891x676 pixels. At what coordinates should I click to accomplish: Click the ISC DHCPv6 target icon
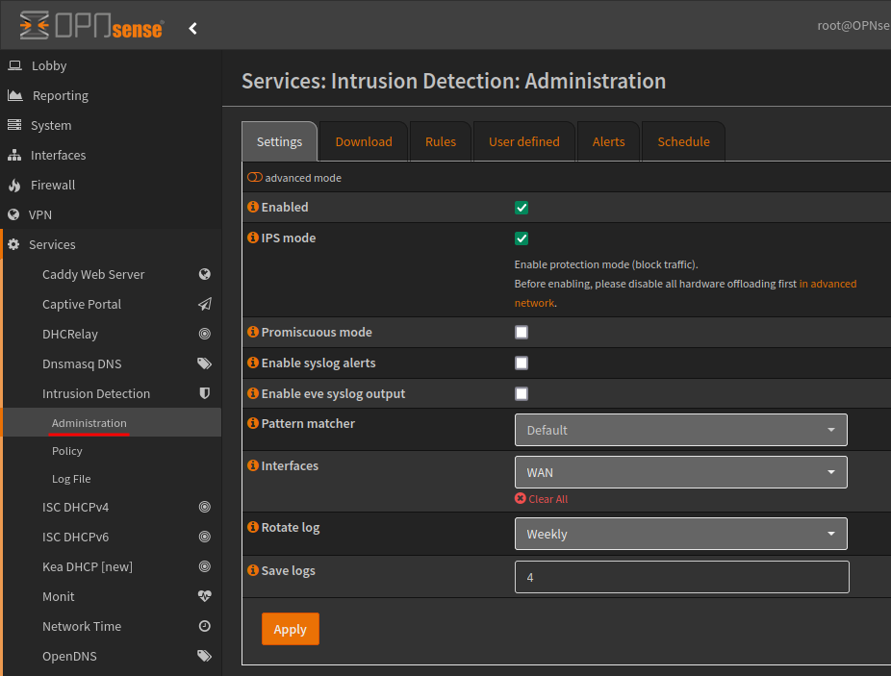point(205,537)
